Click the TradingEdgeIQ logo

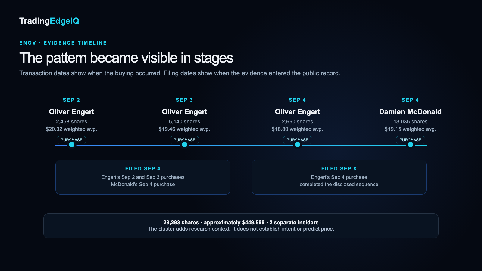[x=49, y=21]
